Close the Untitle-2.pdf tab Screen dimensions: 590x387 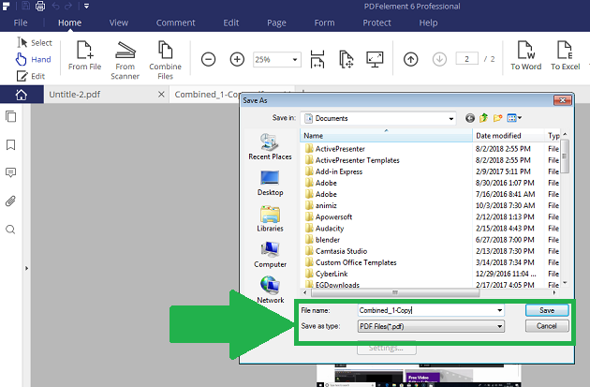(161, 95)
